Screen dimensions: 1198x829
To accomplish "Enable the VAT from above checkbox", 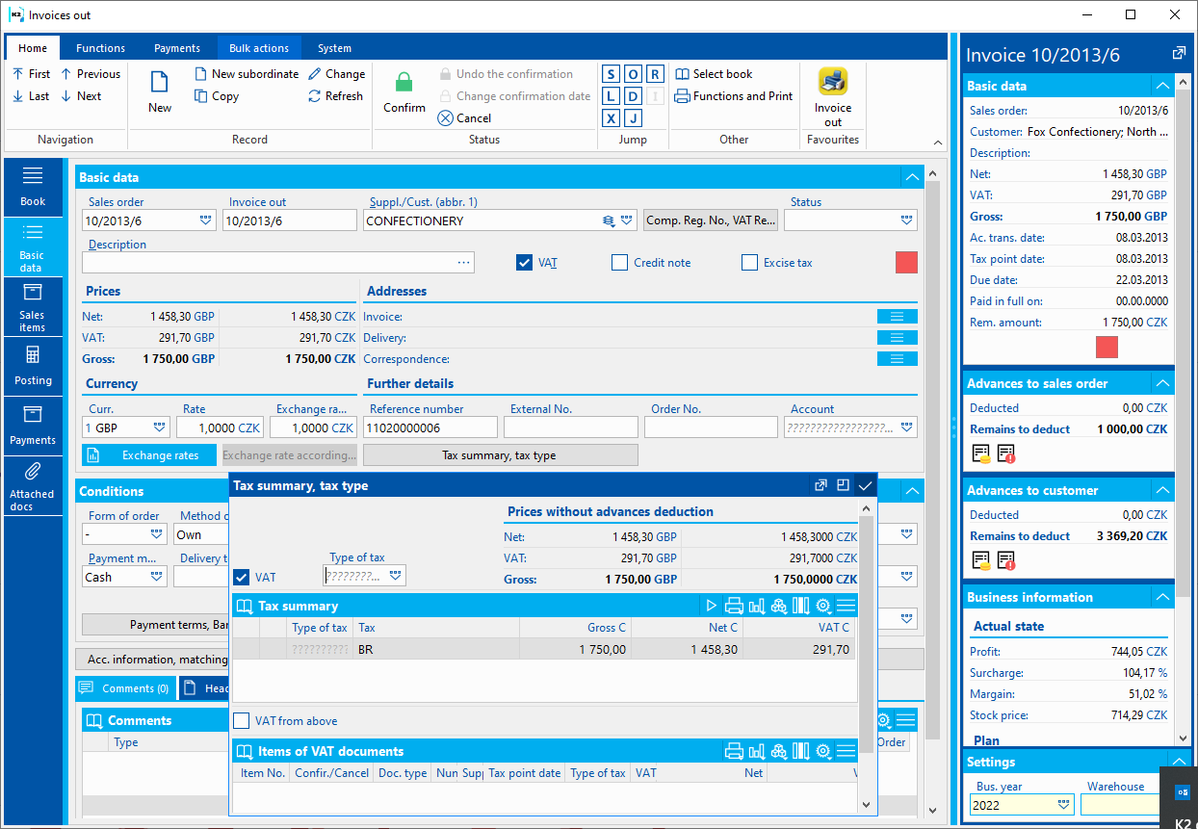I will pos(242,721).
